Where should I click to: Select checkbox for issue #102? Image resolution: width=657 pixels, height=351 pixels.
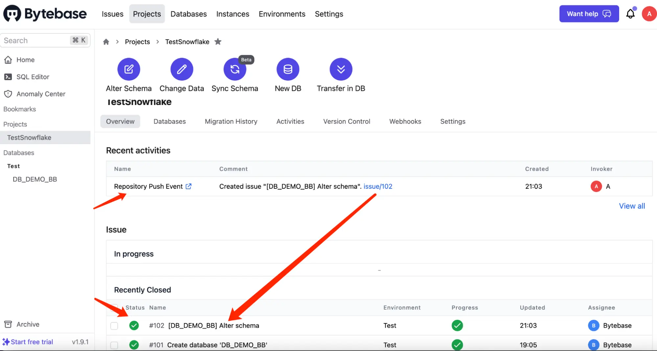click(x=114, y=326)
